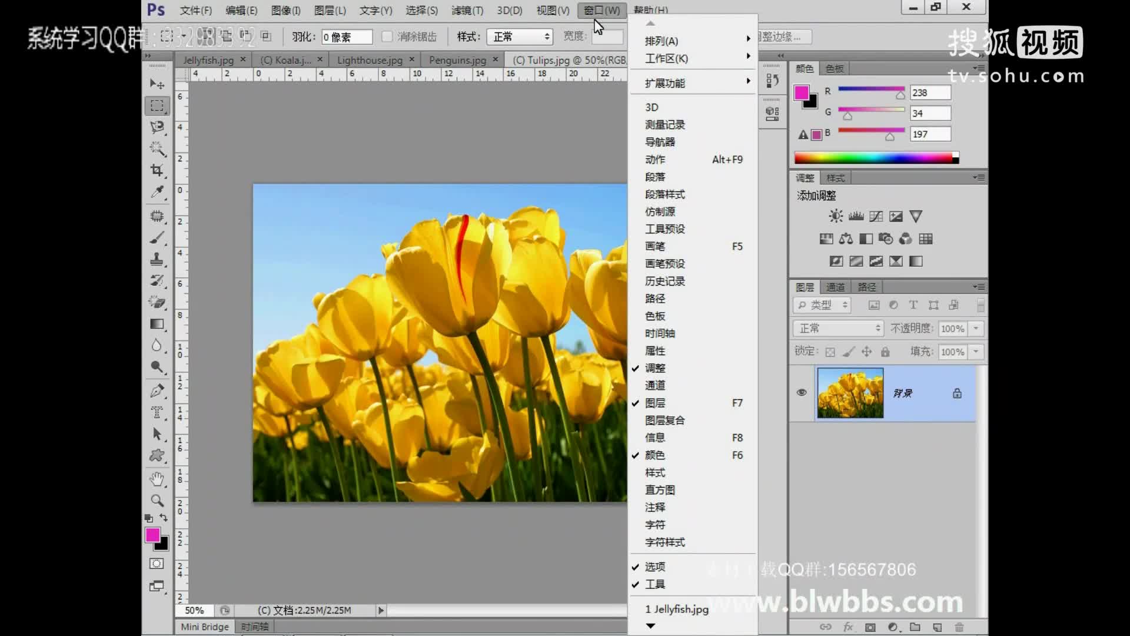Click the foreground magenta color swatch in toolbar

[x=152, y=535]
